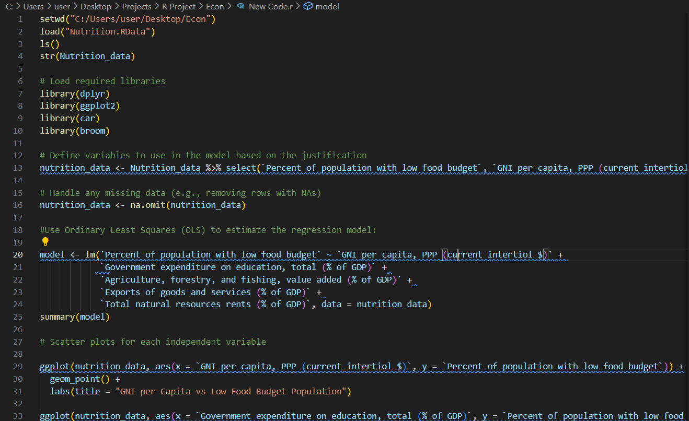Select the R Project breadcrumb item

(179, 6)
